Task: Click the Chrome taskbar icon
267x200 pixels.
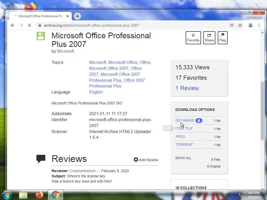Action: [56, 195]
